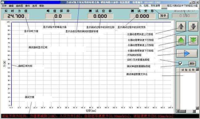
Task: Open the 操作 menu
Action: click(x=27, y=6)
